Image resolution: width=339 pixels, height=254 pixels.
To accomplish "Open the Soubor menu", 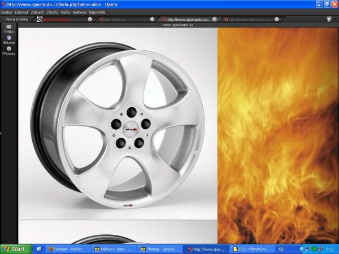I will pyautogui.click(x=7, y=12).
